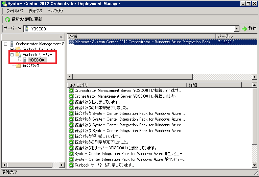This screenshot has height=177, width=259.
Task: Open the ヘルプ(H) menu
Action: (x=55, y=11)
